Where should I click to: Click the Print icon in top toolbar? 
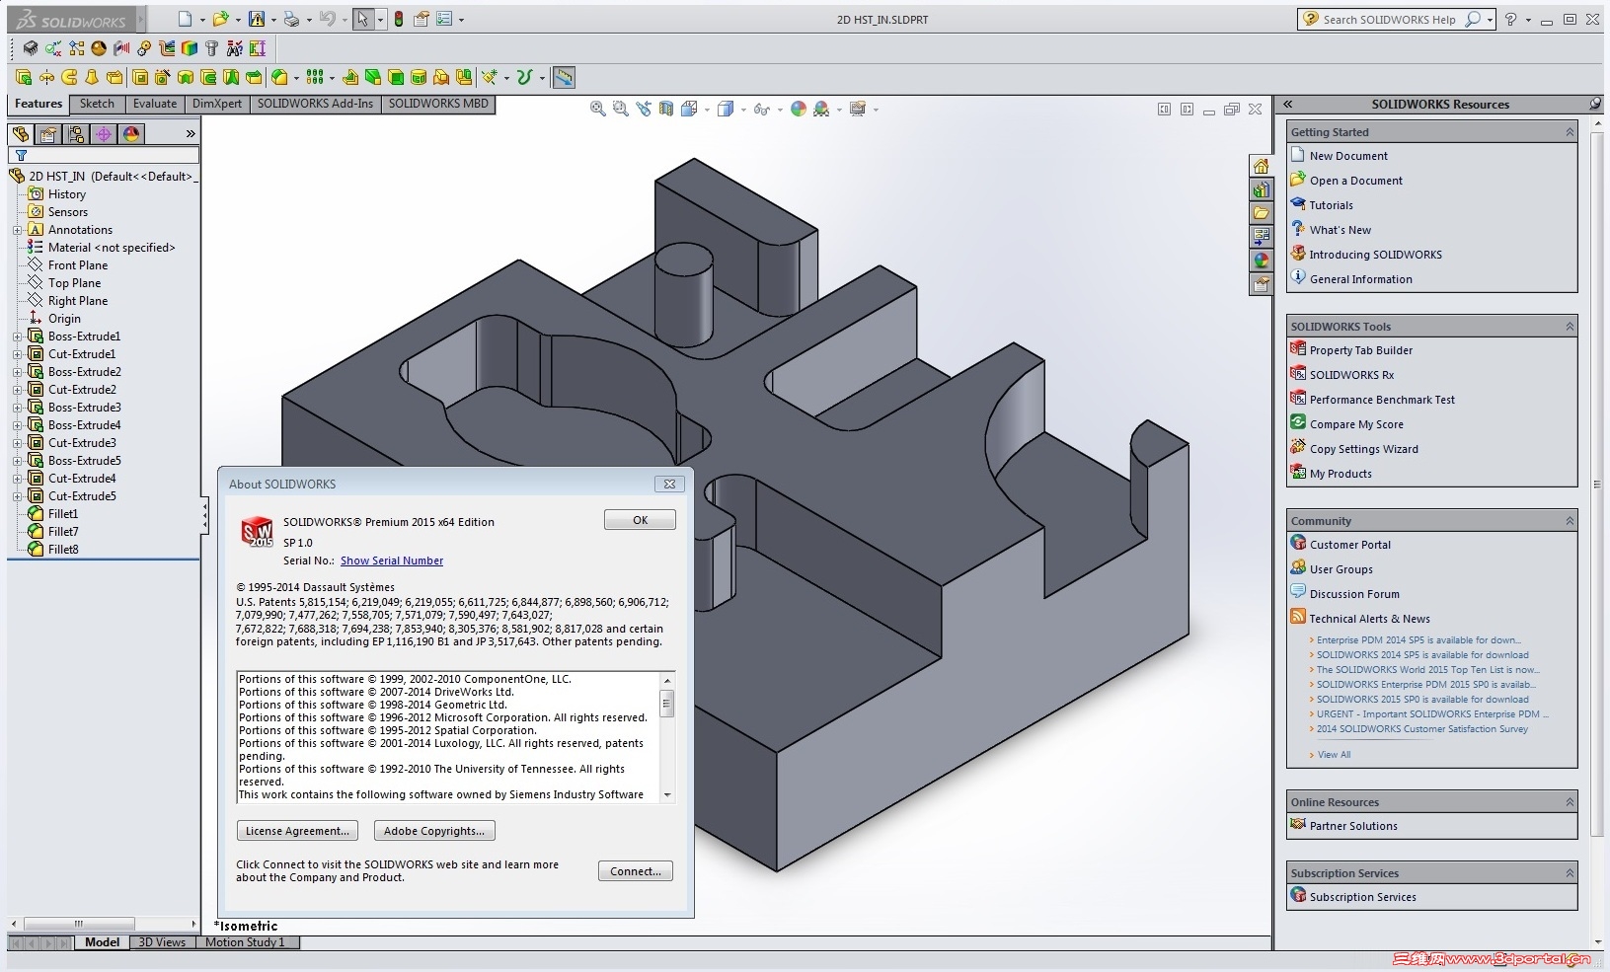pyautogui.click(x=291, y=19)
